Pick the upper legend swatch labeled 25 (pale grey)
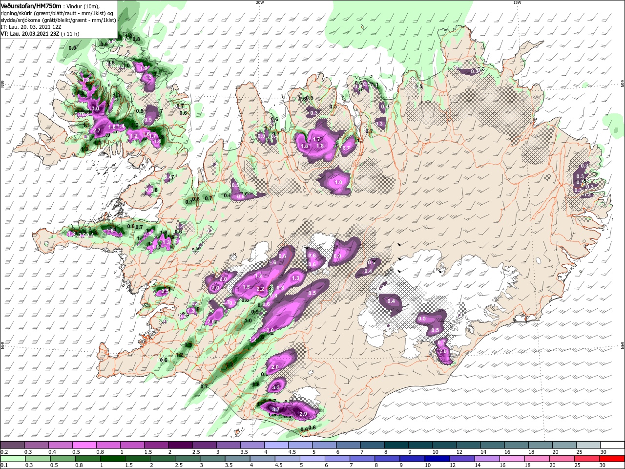Viewport: 625px width, 469px height. [x=588, y=445]
